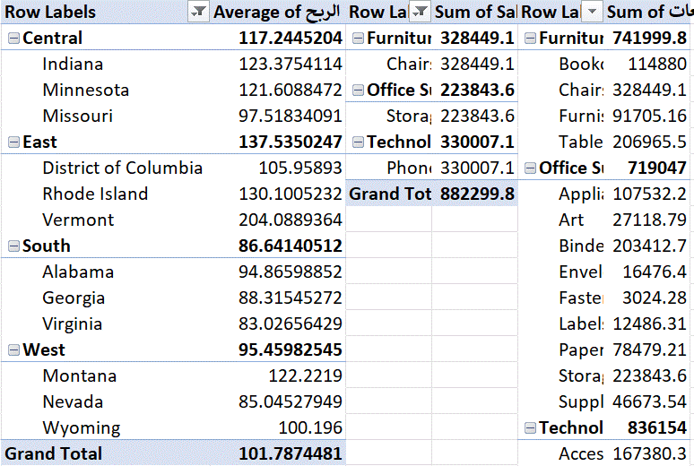This screenshot has width=694, height=466.
Task: Click the East average 137.5350247
Action: coord(291,142)
